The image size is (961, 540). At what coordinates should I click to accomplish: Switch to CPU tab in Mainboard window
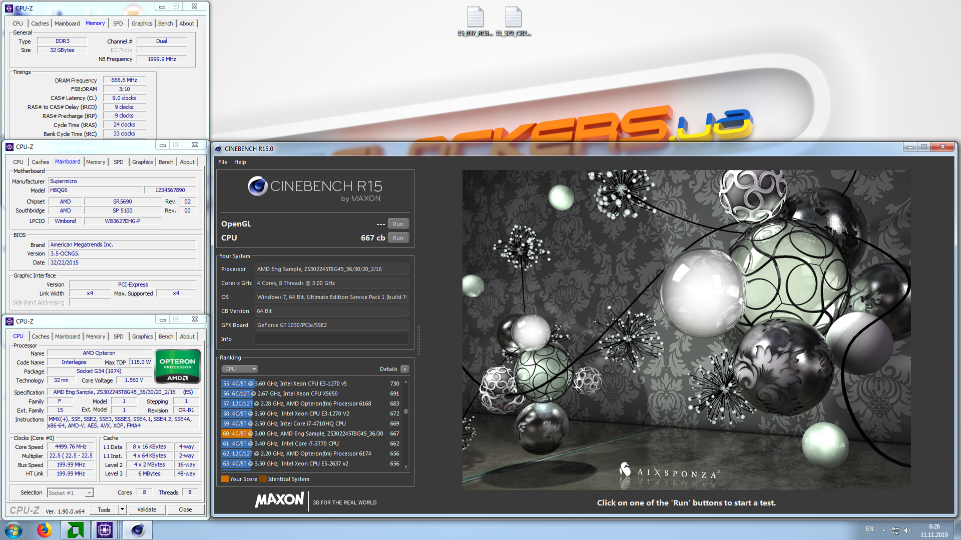(x=19, y=162)
